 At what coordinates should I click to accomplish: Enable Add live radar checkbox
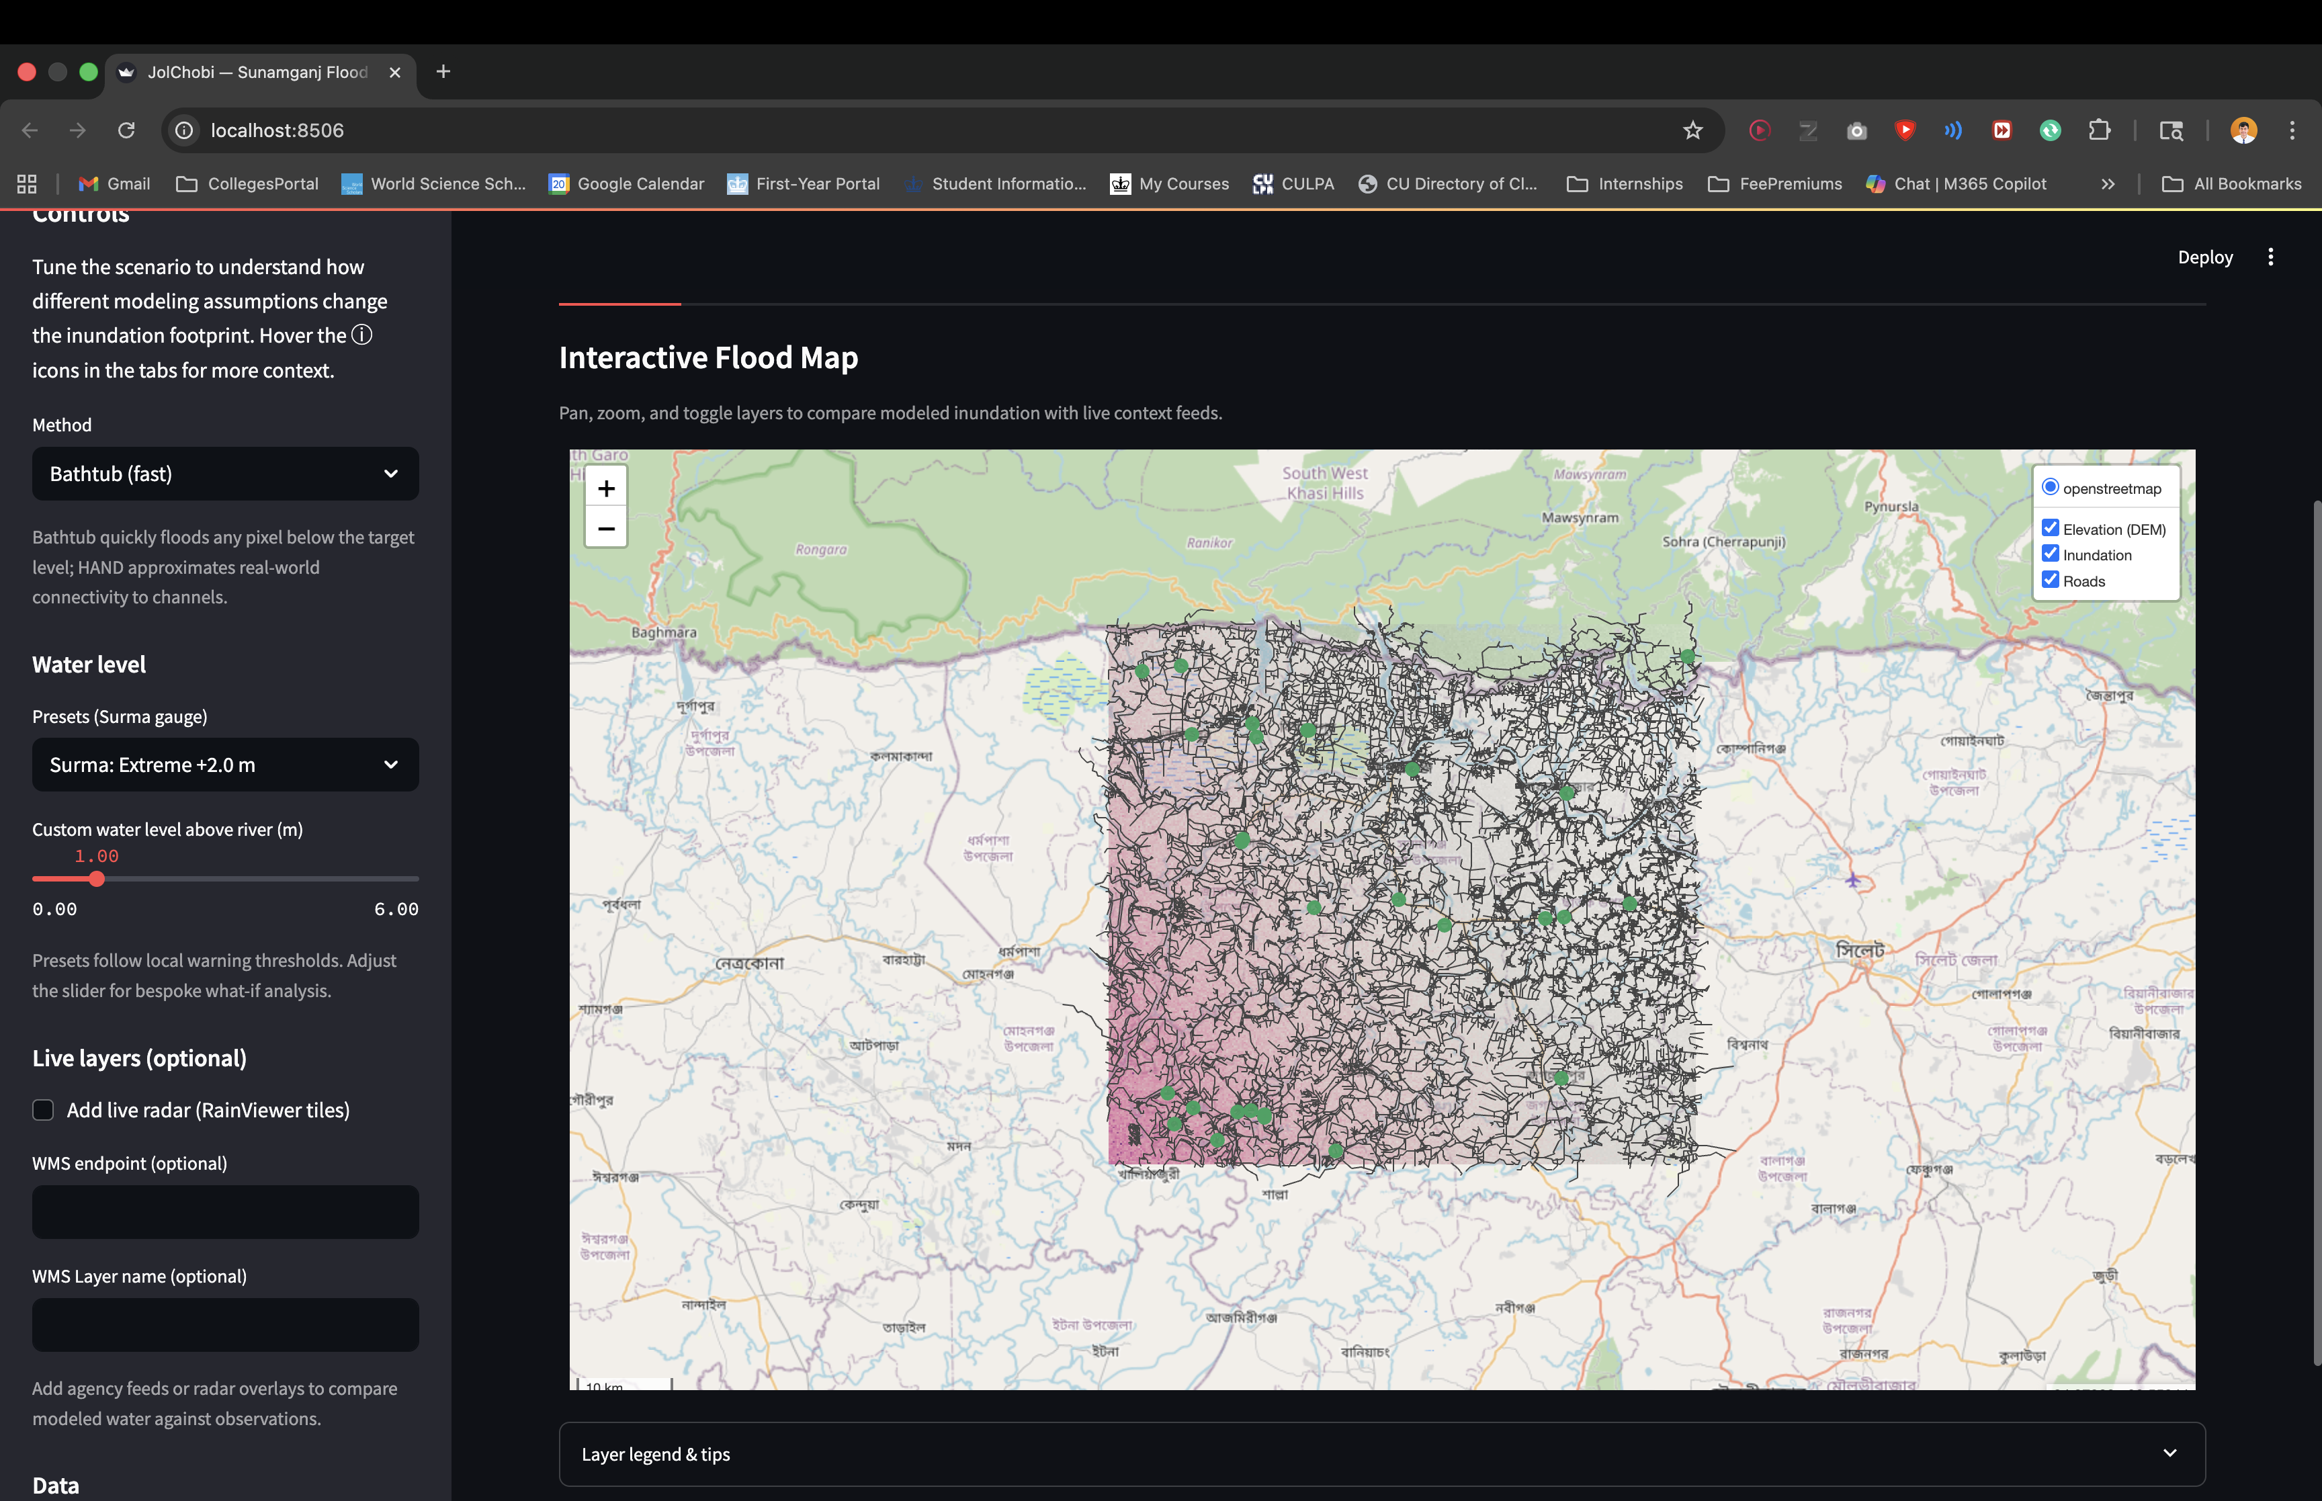(43, 1110)
